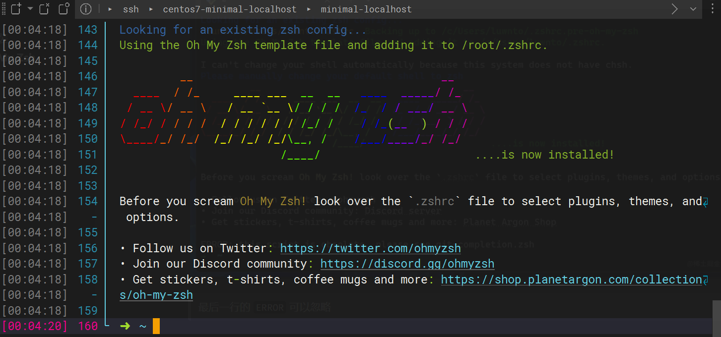The width and height of the screenshot is (721, 337).
Task: Click the orange block cursor at the prompt
Action: point(155,326)
